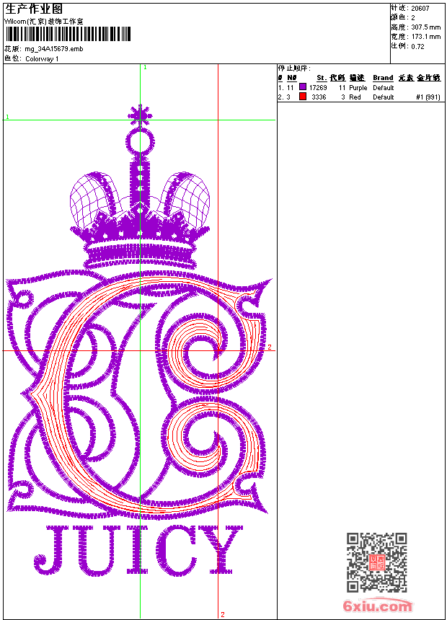Click the width value 173.1 mm
Viewport: 447px width, 620px height.
coord(425,37)
